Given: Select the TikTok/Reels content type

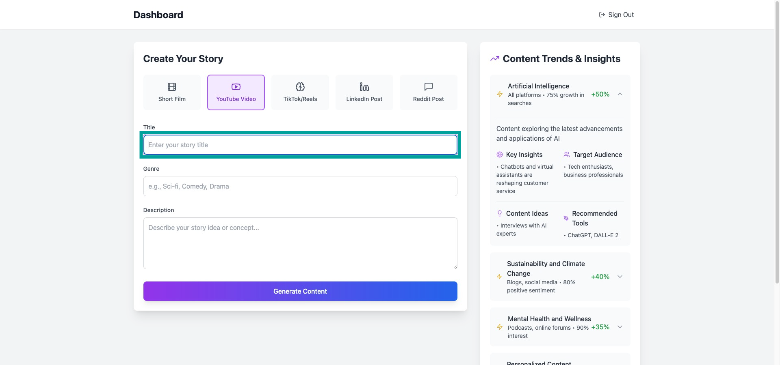Looking at the screenshot, I should coord(300,92).
